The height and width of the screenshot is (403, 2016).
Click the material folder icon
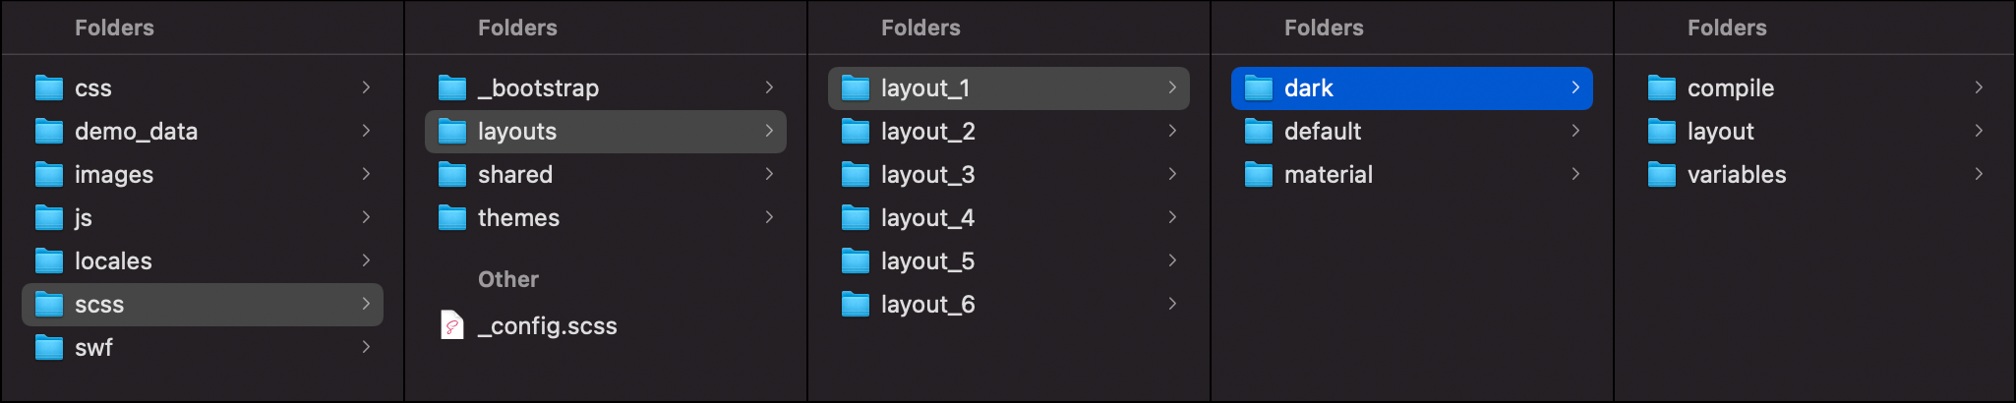[x=1259, y=175]
